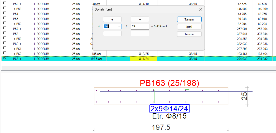Tick the checkbox for row P52

click(4, 4)
